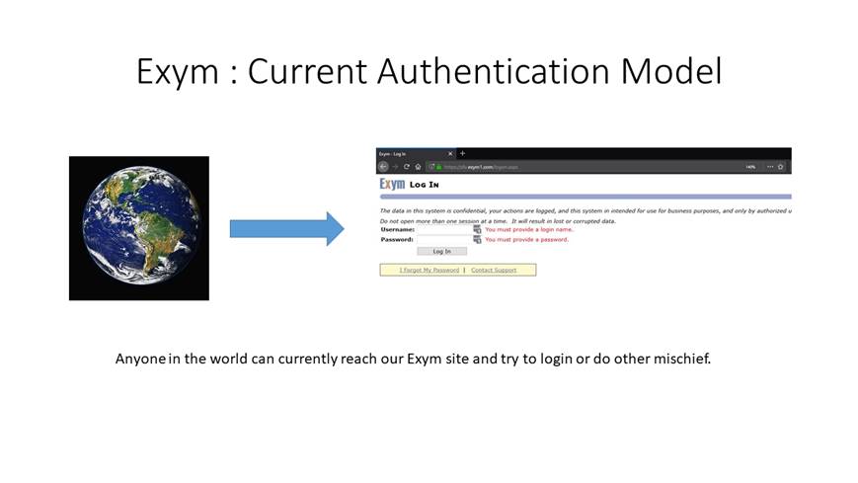858x483 pixels.
Task: Click the slide title "Exym : Current Authentication Model"
Action: 429,72
